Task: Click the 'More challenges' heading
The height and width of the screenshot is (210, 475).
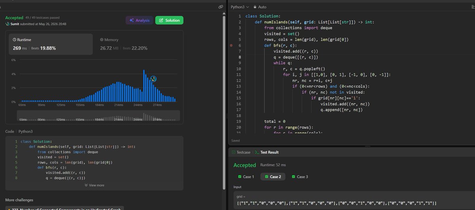Action: point(19,200)
